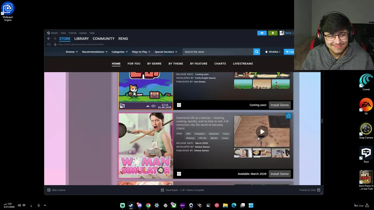This screenshot has width=374, height=210.
Task: Click the Turtle Knight Games developer link
Action: pyautogui.click(x=205, y=78)
